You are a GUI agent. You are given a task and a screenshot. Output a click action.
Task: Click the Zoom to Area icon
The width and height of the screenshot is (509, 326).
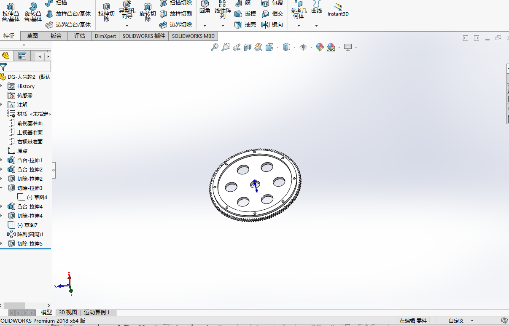226,47
